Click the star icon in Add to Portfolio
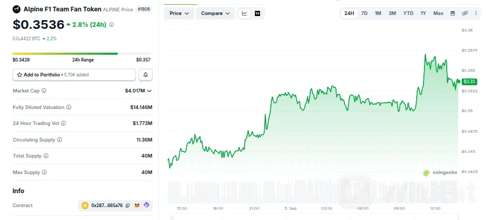Screen dimensions: 486x220 click(x=20, y=75)
